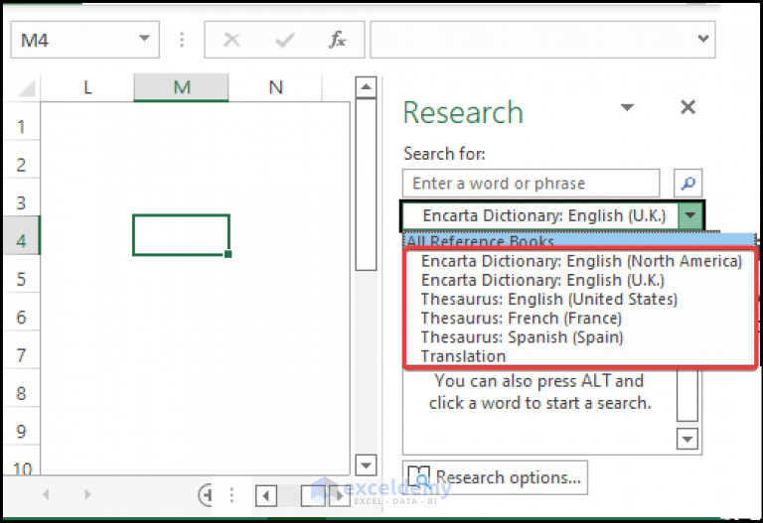Click the Enter checkmark icon in formula bar
Image resolution: width=763 pixels, height=523 pixels.
pyautogui.click(x=285, y=40)
